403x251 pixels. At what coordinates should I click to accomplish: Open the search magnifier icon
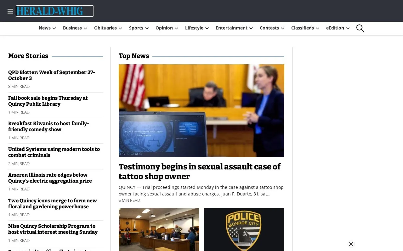[360, 28]
